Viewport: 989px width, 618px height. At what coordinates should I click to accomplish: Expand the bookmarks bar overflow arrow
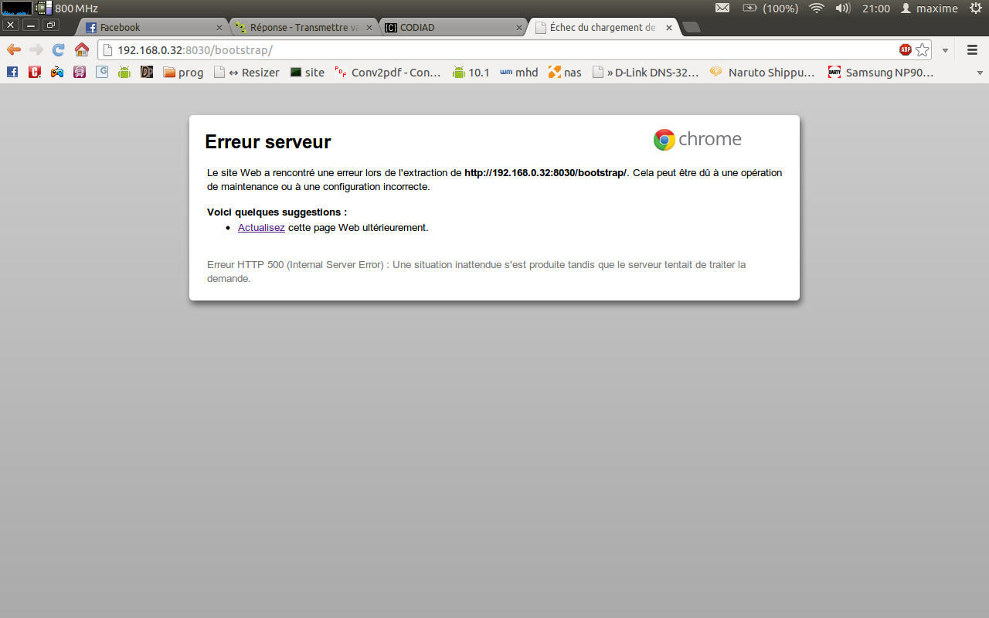pyautogui.click(x=980, y=73)
